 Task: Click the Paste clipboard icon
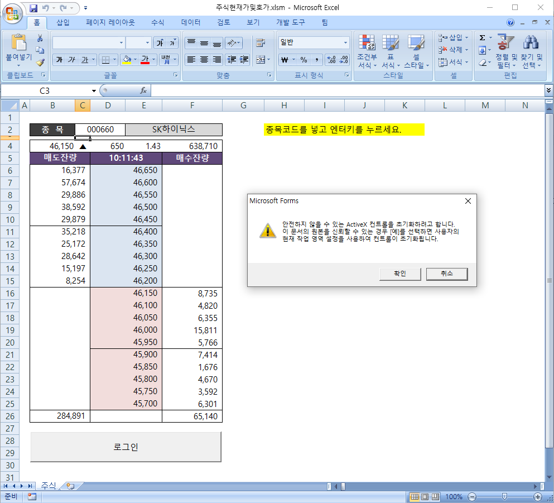point(19,43)
